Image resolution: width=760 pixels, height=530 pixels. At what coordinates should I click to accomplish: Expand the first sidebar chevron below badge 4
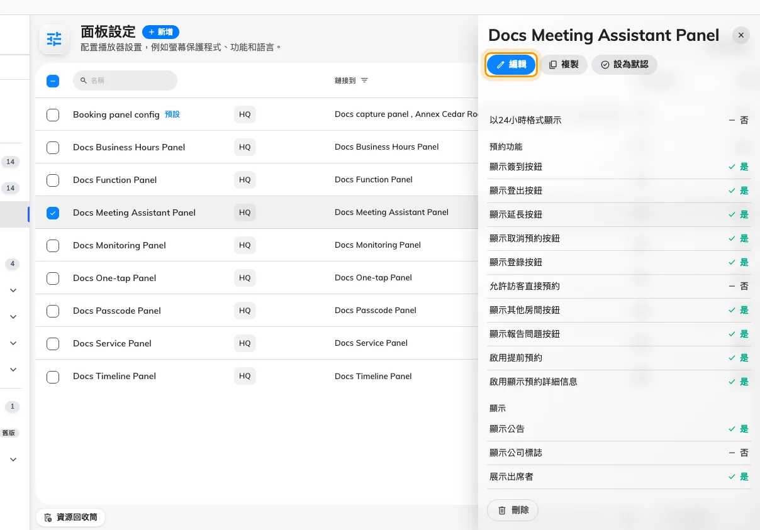coord(13,290)
